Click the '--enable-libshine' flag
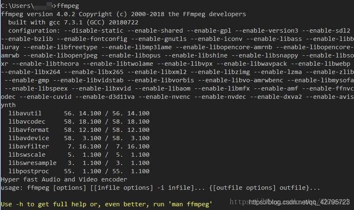 [x=196, y=55]
